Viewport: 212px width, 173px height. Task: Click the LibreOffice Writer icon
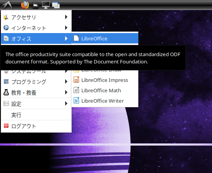tap(76, 100)
